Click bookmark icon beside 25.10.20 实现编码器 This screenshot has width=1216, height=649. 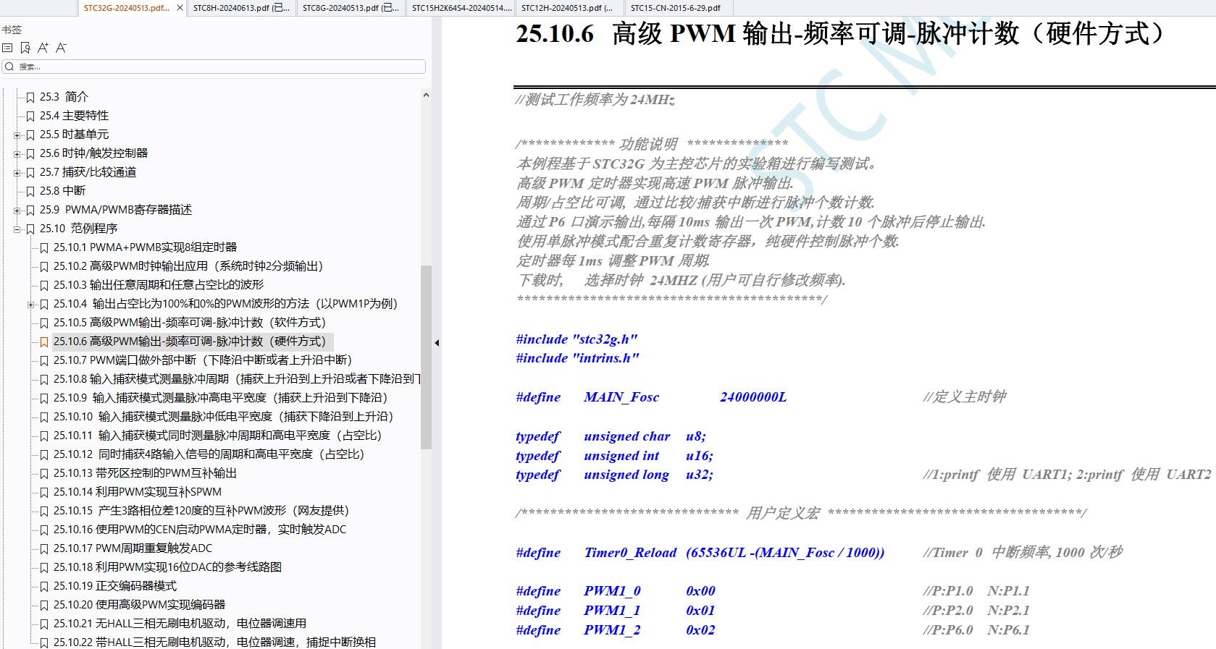[x=44, y=605]
